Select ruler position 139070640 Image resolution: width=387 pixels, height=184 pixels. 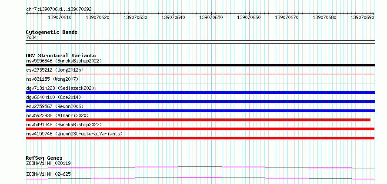point(173,17)
